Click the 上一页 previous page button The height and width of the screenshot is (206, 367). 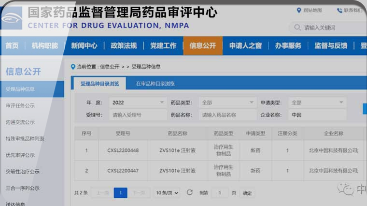(102, 193)
